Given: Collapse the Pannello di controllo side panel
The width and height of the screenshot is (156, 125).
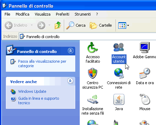Looking at the screenshot, I should 70,51.
